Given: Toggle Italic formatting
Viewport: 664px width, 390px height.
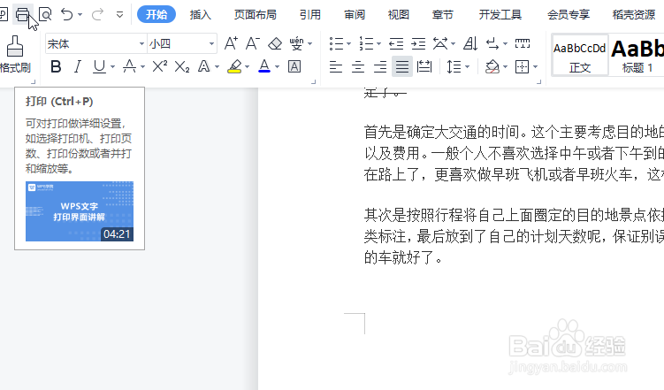Looking at the screenshot, I should (77, 66).
